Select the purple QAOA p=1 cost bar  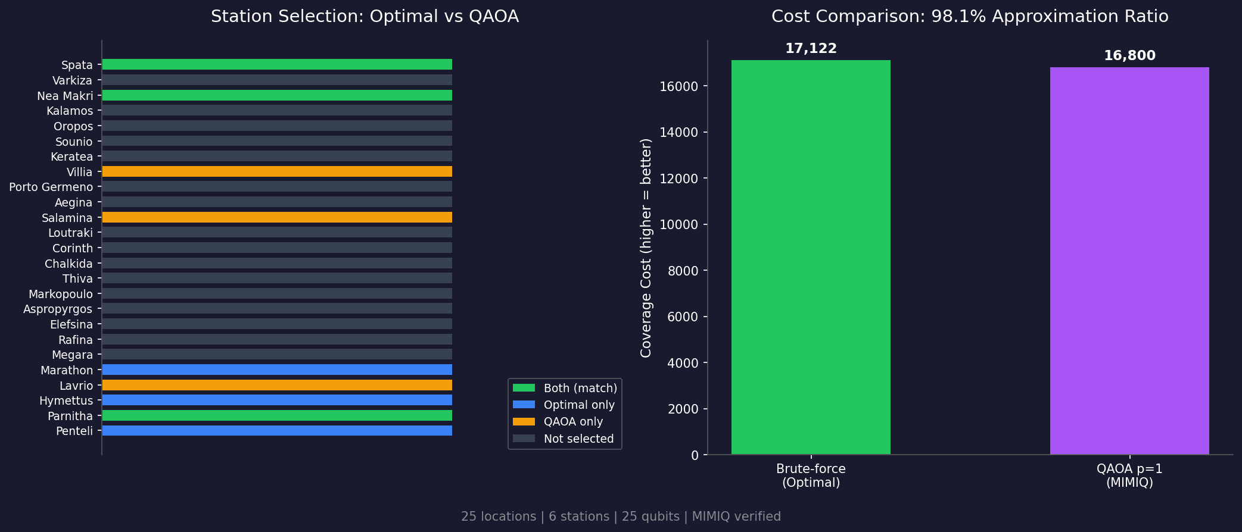1129,261
